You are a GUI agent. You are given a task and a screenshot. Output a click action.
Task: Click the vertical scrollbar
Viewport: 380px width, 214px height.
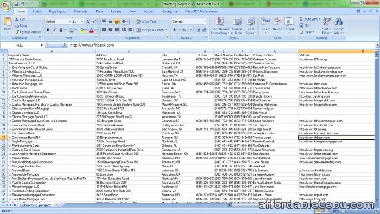point(377,126)
